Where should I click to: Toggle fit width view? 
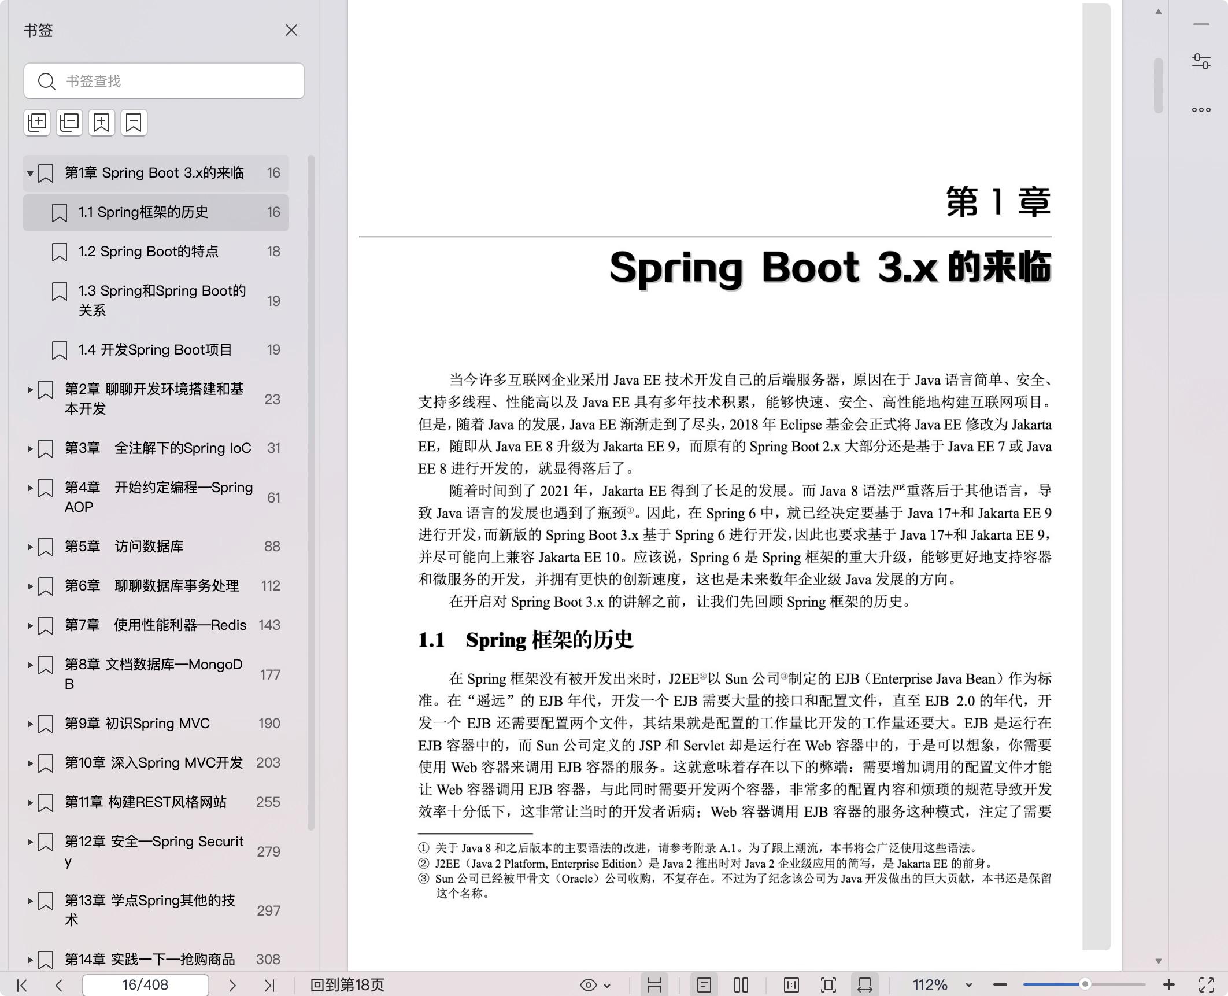(x=865, y=985)
